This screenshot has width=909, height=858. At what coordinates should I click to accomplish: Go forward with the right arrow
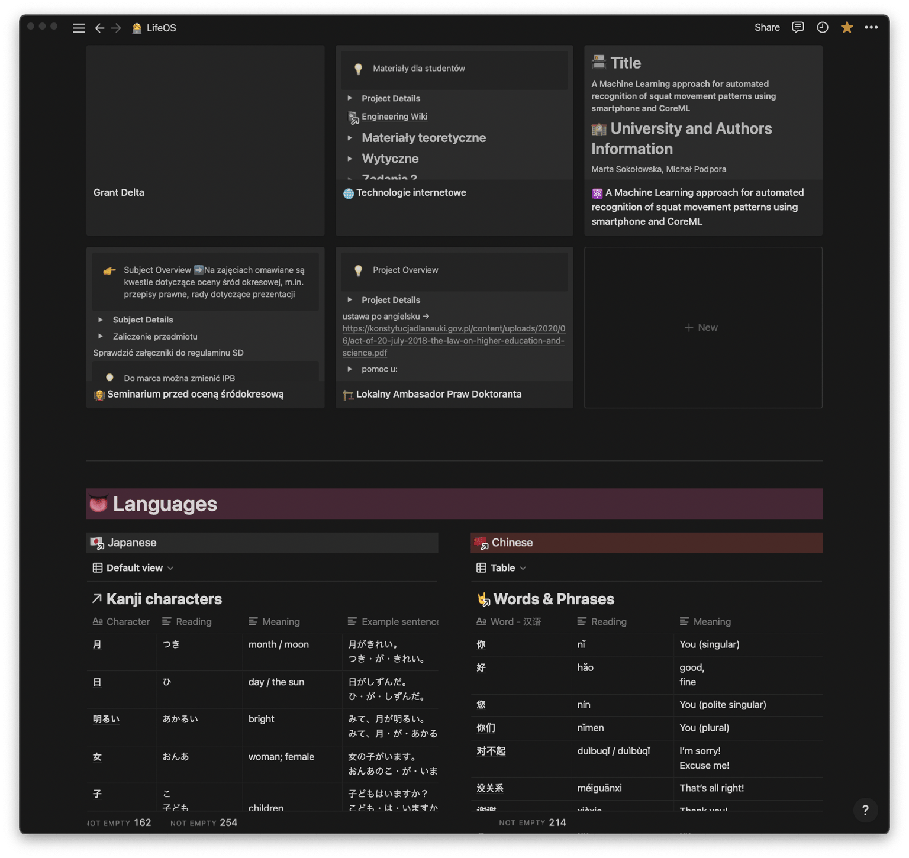point(117,28)
